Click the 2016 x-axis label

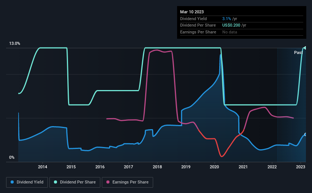pos(100,167)
